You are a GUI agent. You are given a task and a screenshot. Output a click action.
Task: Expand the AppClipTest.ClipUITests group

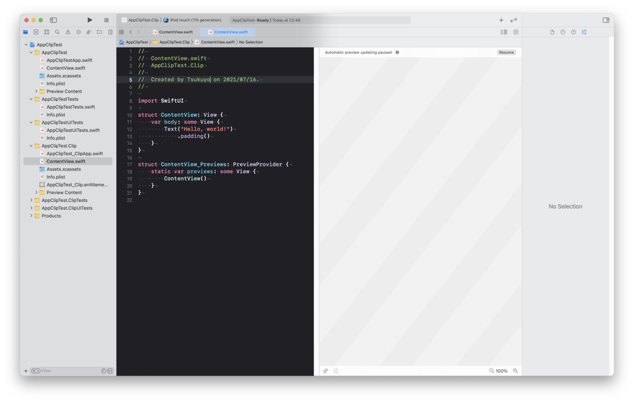(x=31, y=208)
